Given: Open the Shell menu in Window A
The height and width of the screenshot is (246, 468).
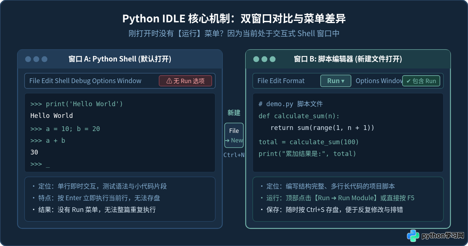Looking at the screenshot, I should [62, 81].
